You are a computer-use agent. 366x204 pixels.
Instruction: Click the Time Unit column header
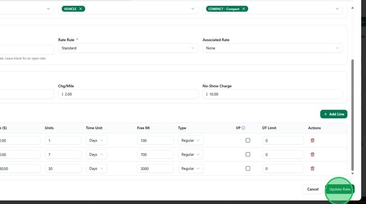coord(94,128)
